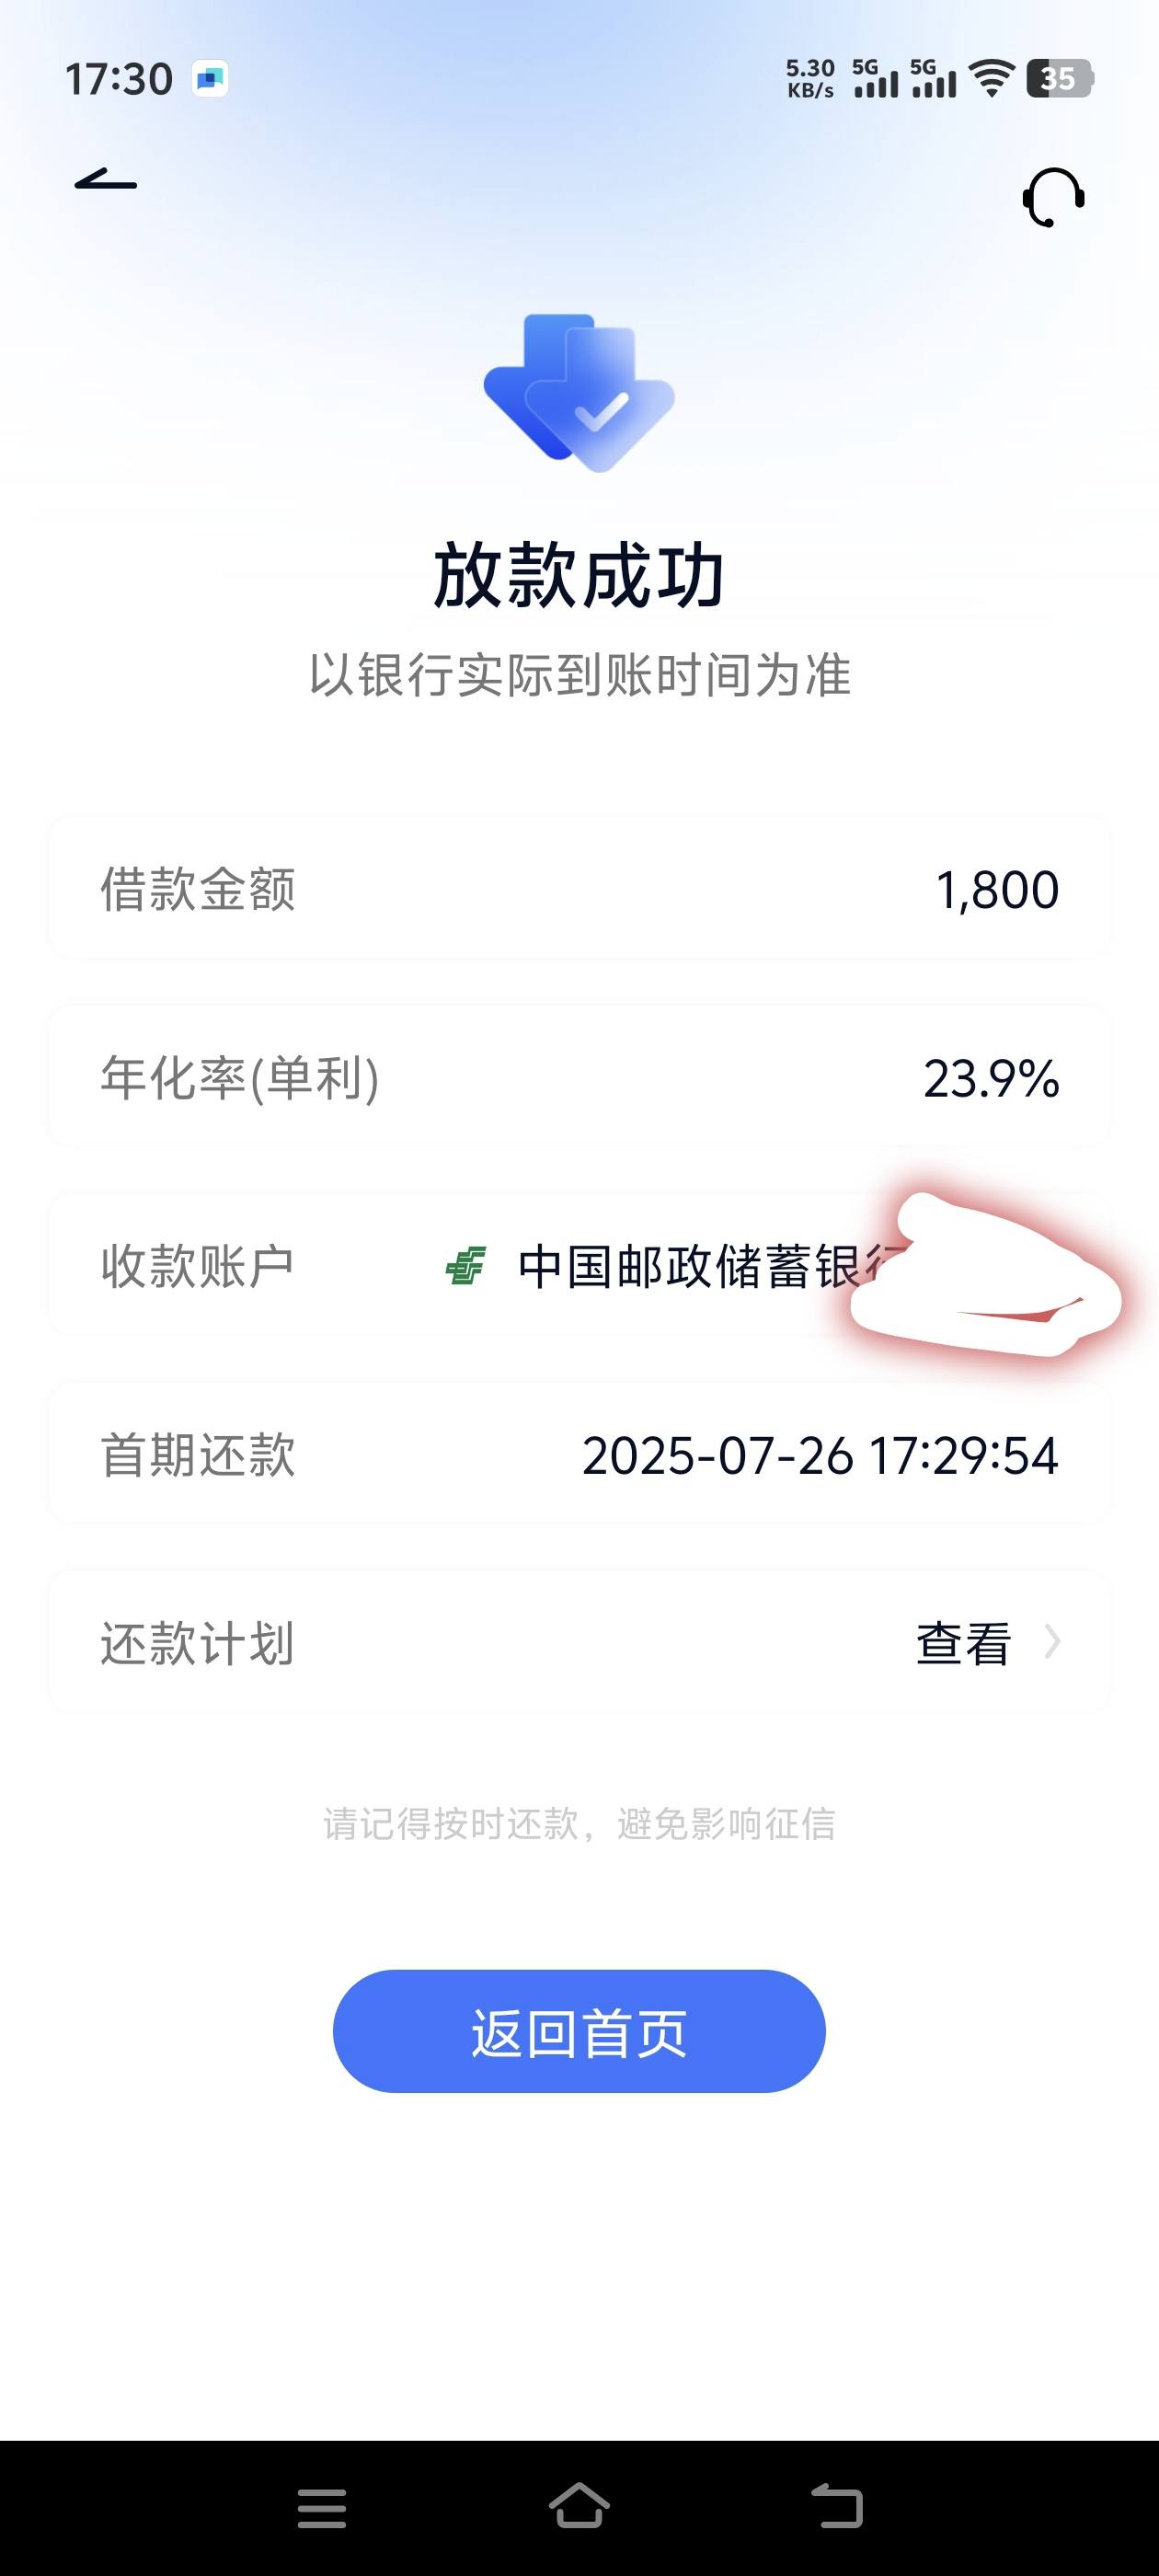
Task: Tap the 请记得按时还款 reminder text
Action: (x=579, y=1824)
